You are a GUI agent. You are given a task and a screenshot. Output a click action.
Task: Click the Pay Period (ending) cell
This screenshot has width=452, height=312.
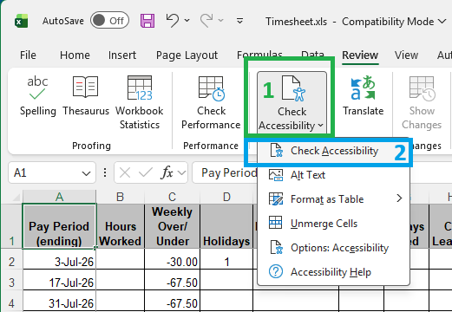(59, 226)
